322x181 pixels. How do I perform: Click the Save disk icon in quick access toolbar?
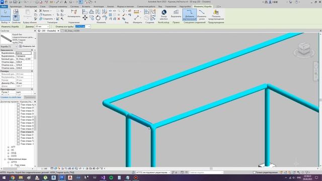coord(15,2)
